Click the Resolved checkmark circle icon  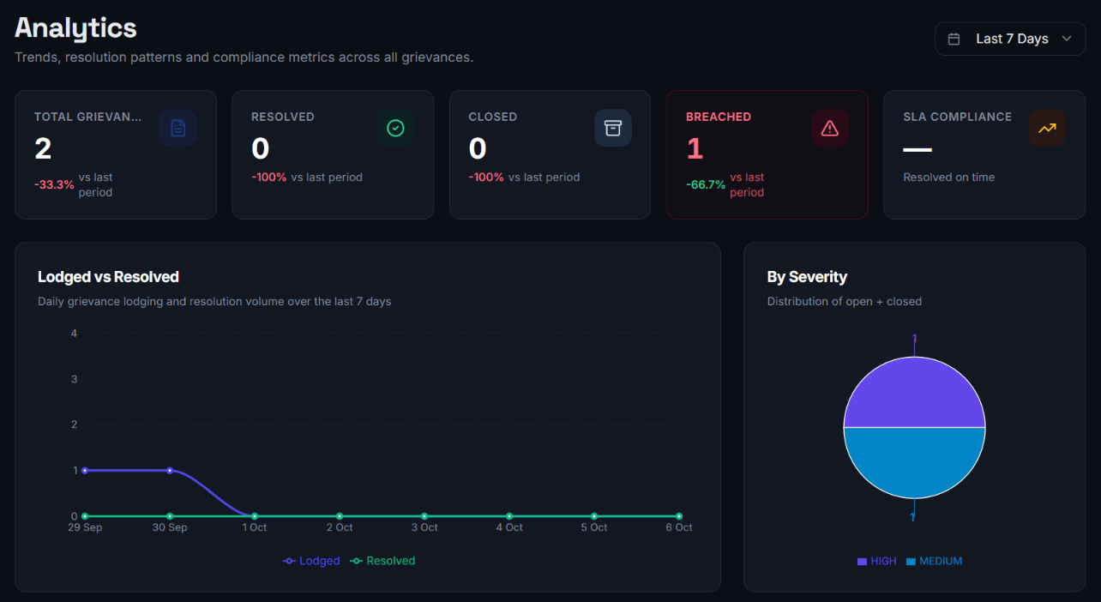(x=395, y=128)
